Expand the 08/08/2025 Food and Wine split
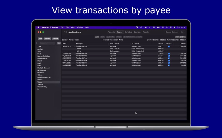The width and height of the screenshot is (222, 138). pos(75,56)
